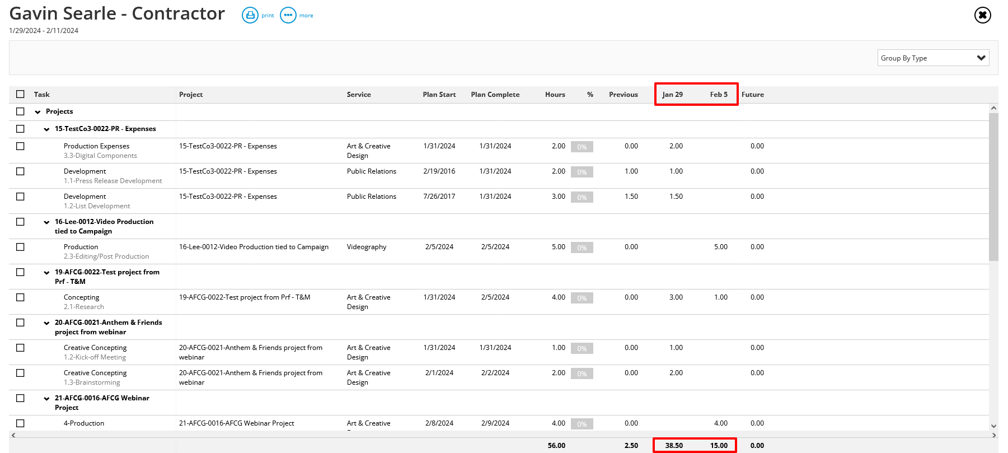
Task: Click the vertical scrollbar up arrow
Action: (x=993, y=108)
